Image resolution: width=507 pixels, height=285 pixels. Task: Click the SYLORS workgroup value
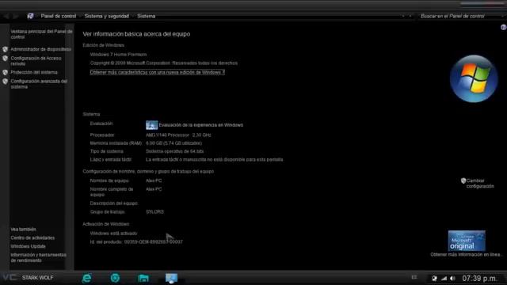[x=154, y=212]
